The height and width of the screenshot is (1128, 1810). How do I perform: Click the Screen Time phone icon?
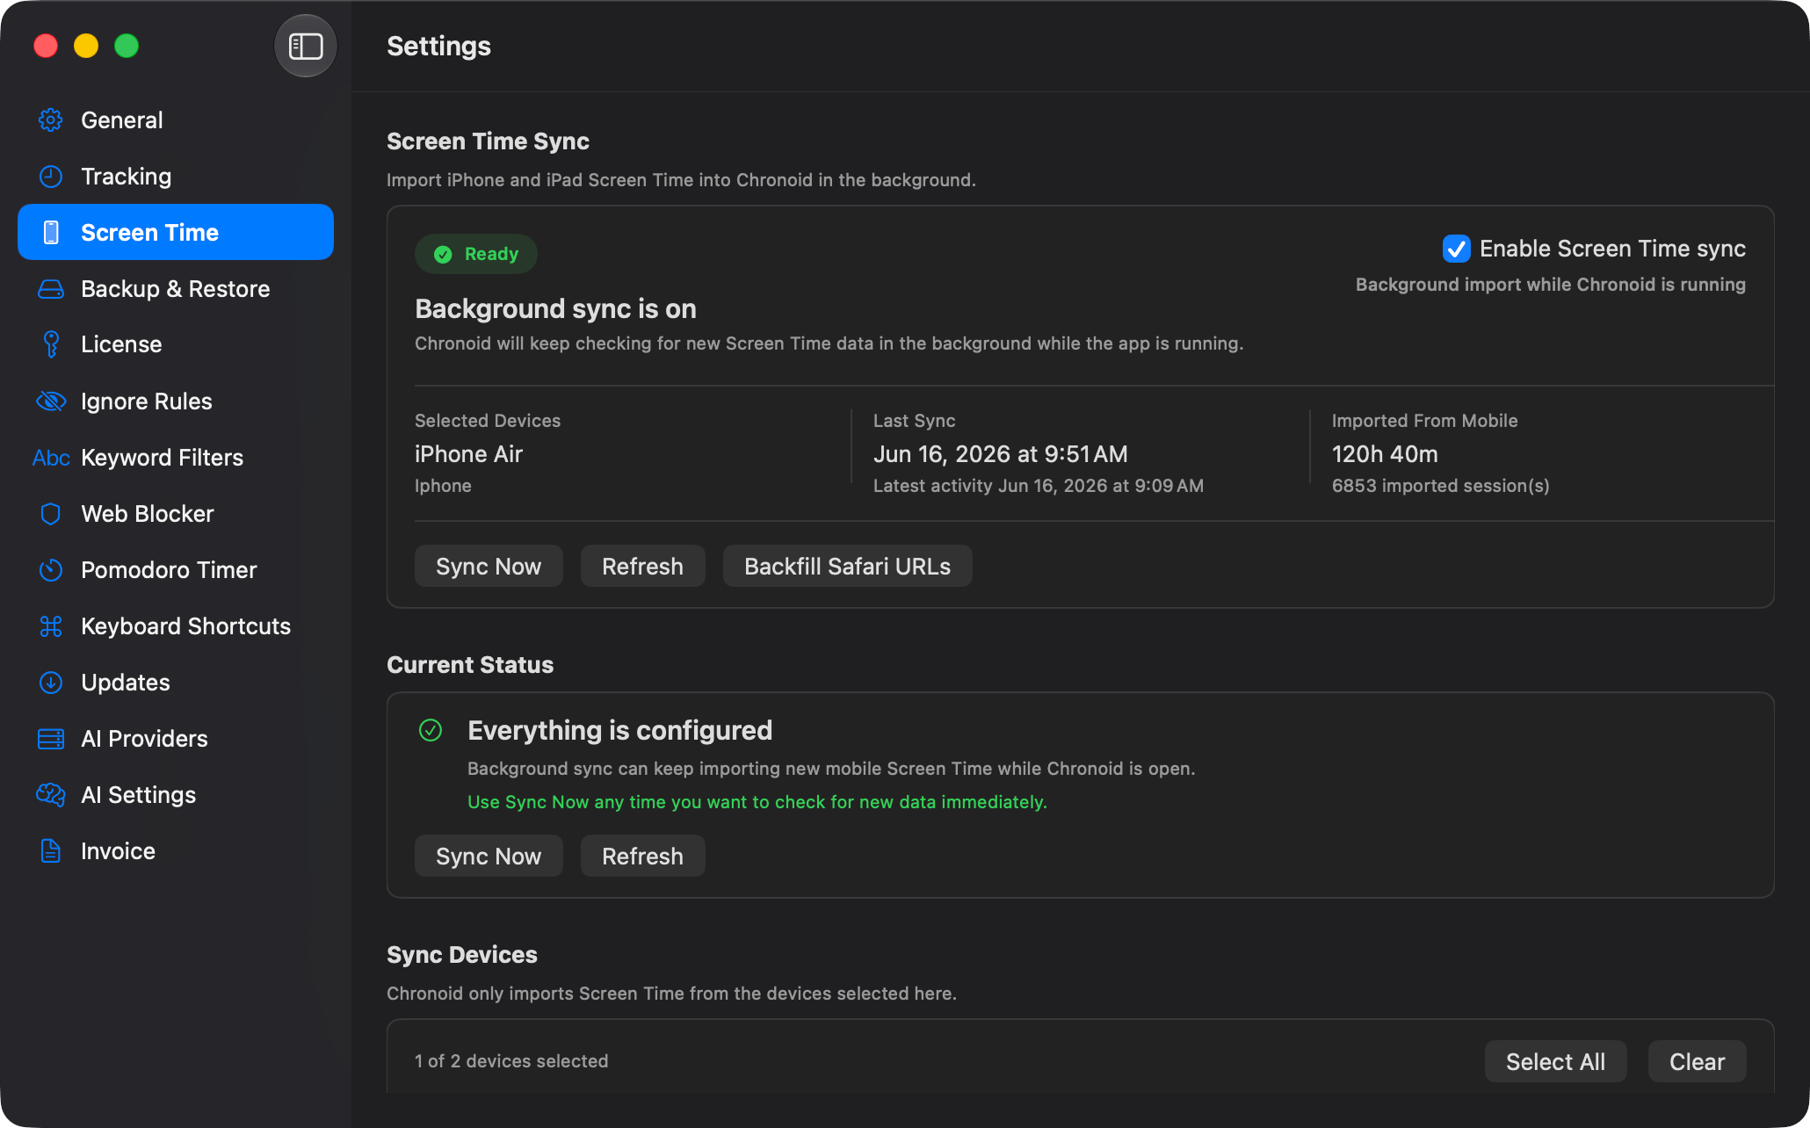click(51, 233)
